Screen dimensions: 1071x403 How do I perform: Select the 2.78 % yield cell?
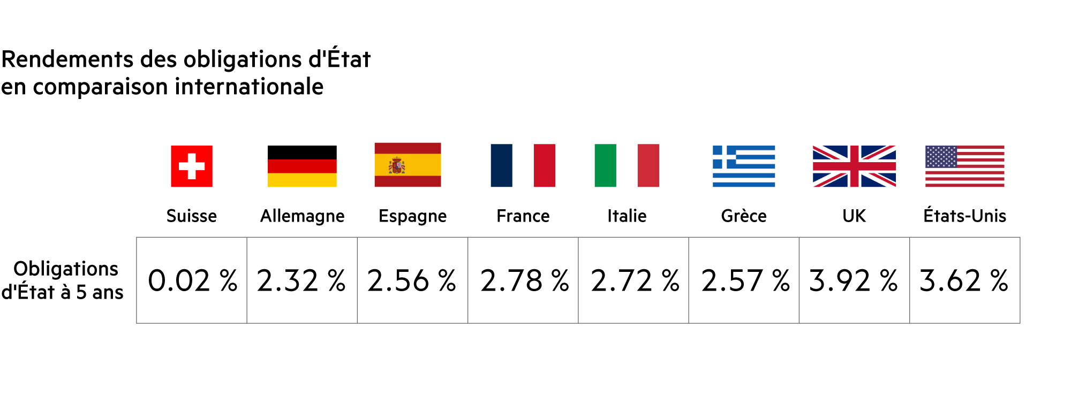[x=523, y=280]
